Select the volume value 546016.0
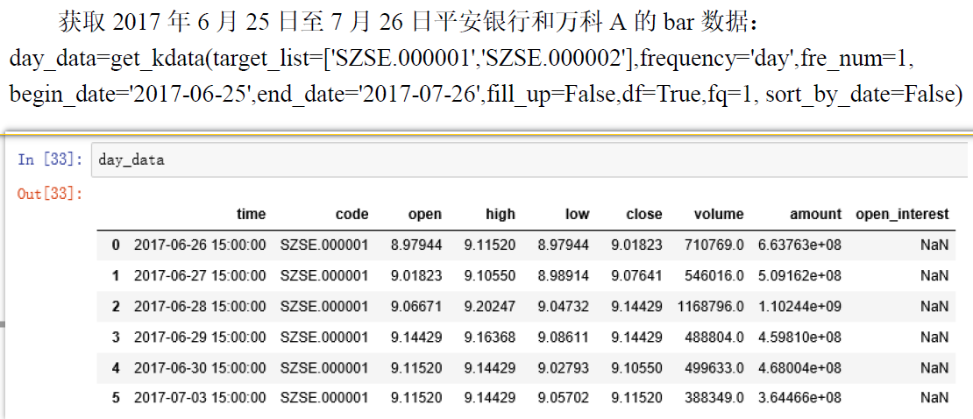Image resolution: width=973 pixels, height=419 pixels. coord(714,275)
